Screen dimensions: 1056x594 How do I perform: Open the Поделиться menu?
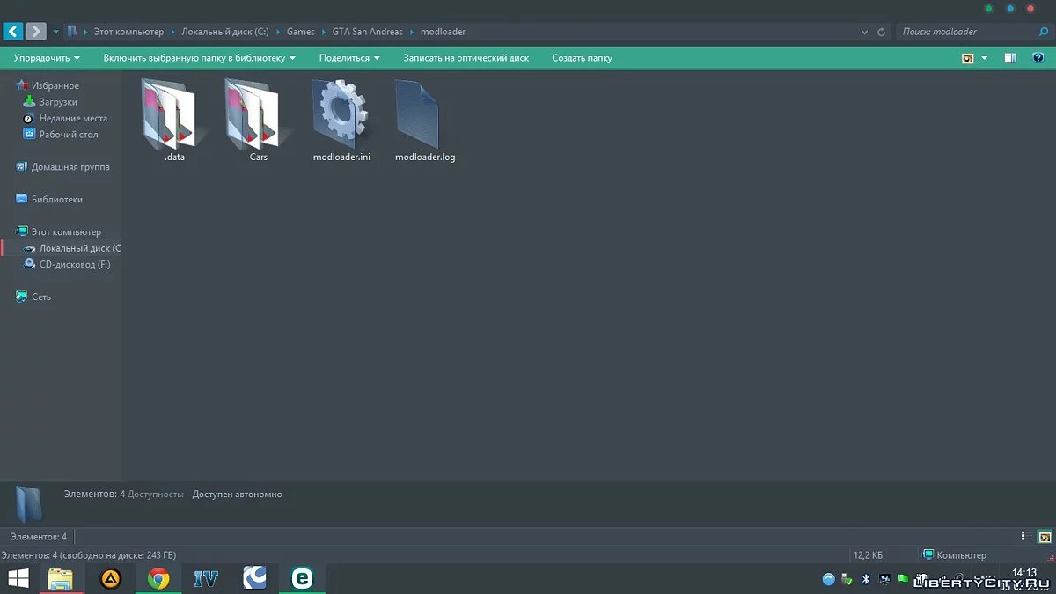click(349, 58)
